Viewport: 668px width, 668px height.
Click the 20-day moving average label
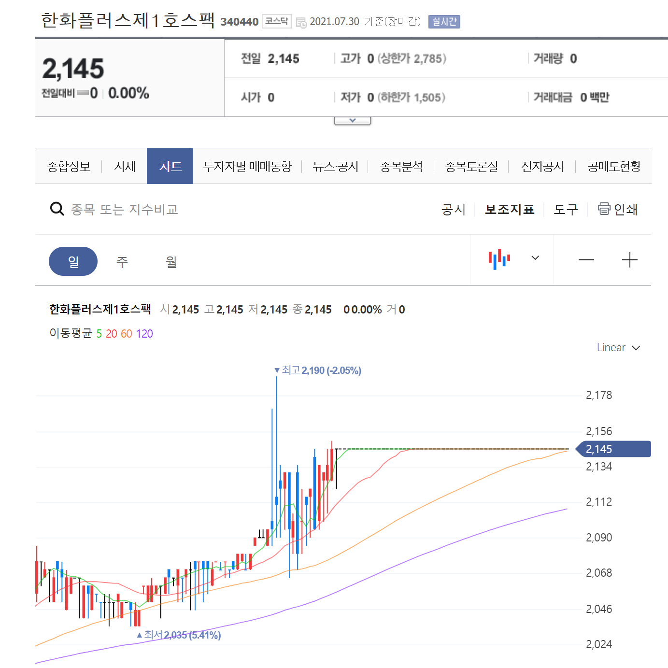click(x=112, y=334)
